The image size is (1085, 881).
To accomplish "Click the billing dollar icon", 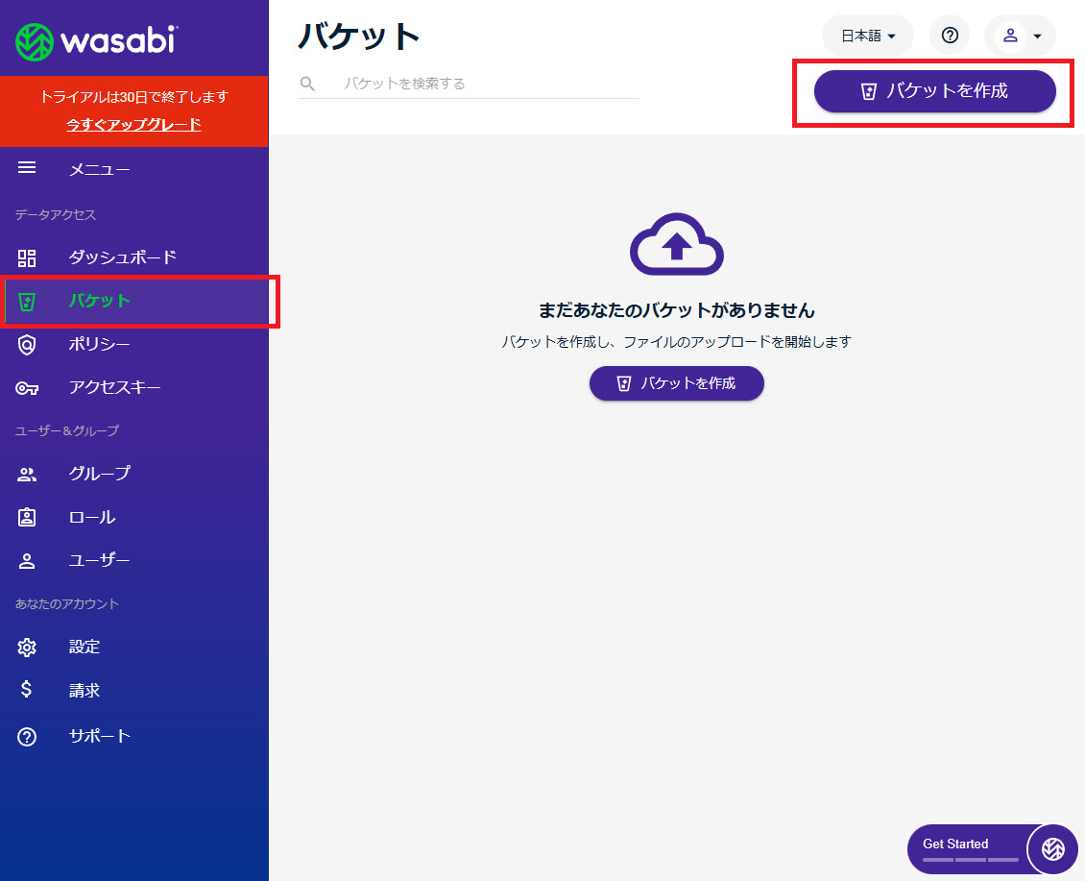I will pyautogui.click(x=26, y=689).
